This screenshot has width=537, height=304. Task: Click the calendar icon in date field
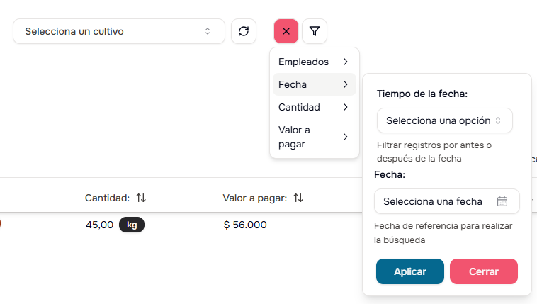(502, 201)
